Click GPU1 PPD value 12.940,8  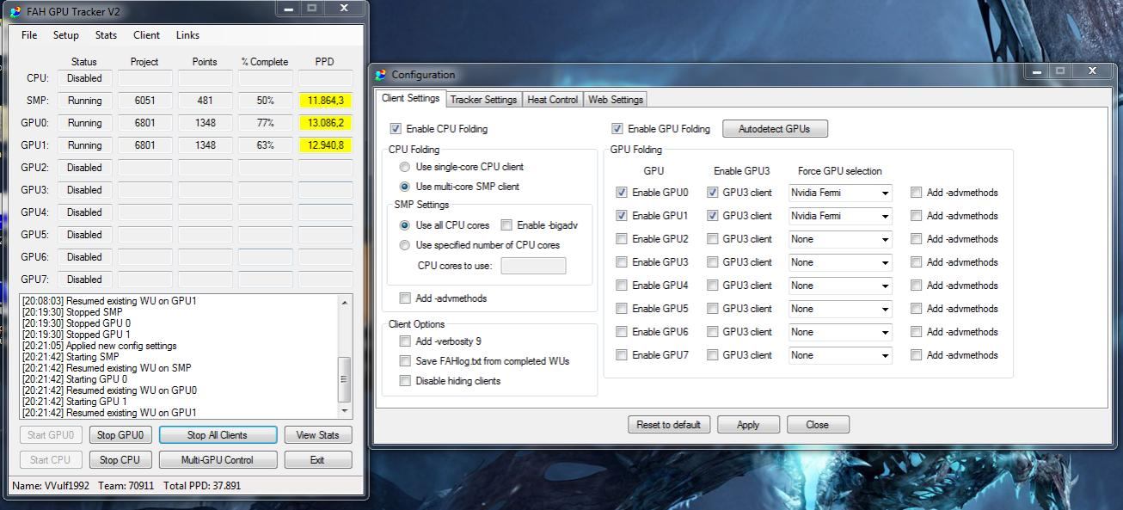[325, 145]
